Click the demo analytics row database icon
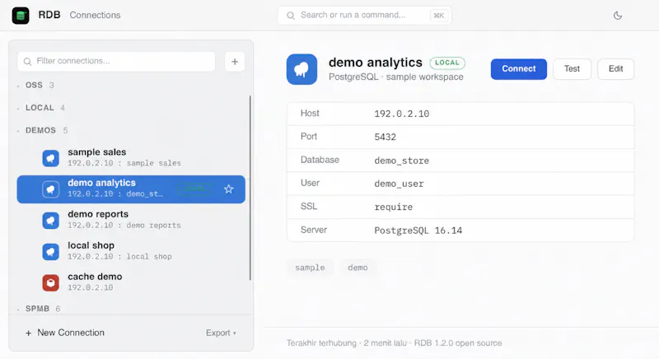 coord(51,189)
